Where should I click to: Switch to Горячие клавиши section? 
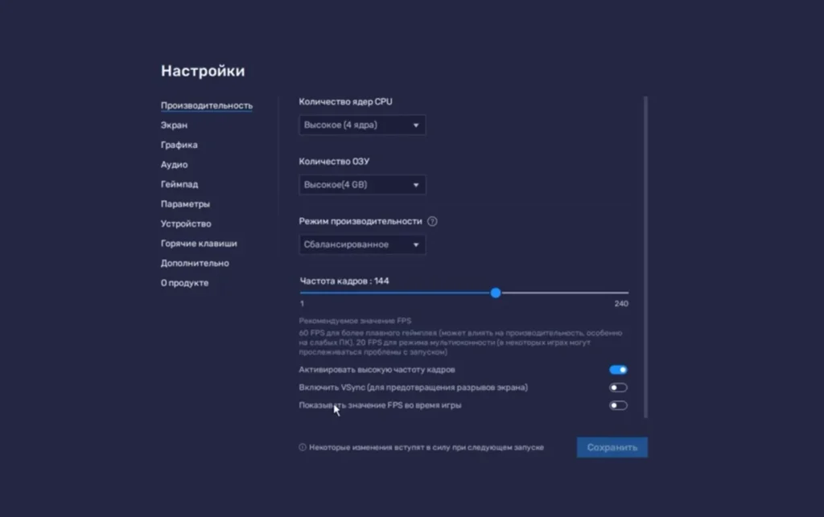tap(199, 244)
